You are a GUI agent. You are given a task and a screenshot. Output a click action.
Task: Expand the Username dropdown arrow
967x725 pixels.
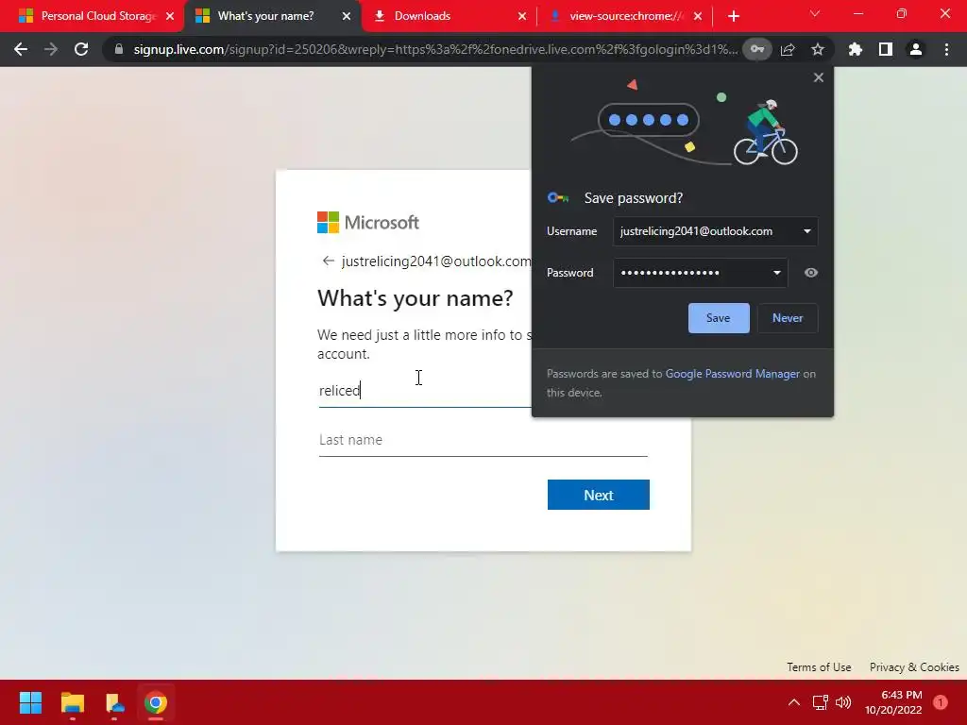[x=806, y=231]
